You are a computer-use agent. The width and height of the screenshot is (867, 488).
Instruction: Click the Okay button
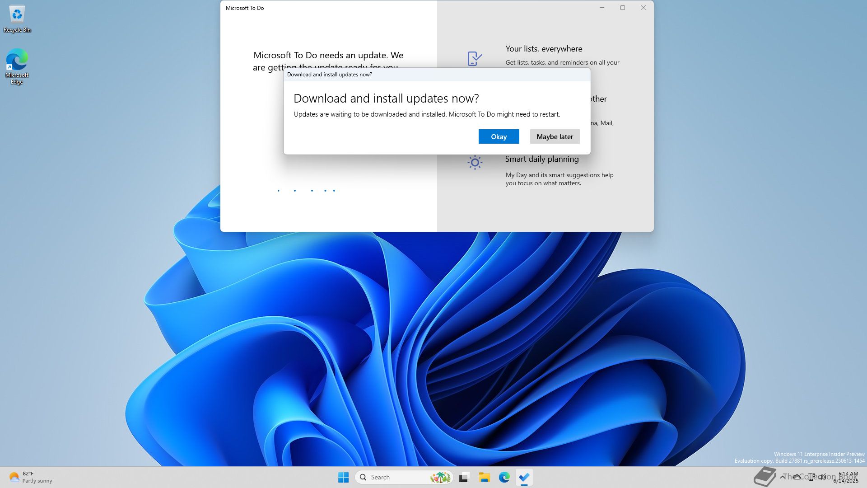(499, 136)
